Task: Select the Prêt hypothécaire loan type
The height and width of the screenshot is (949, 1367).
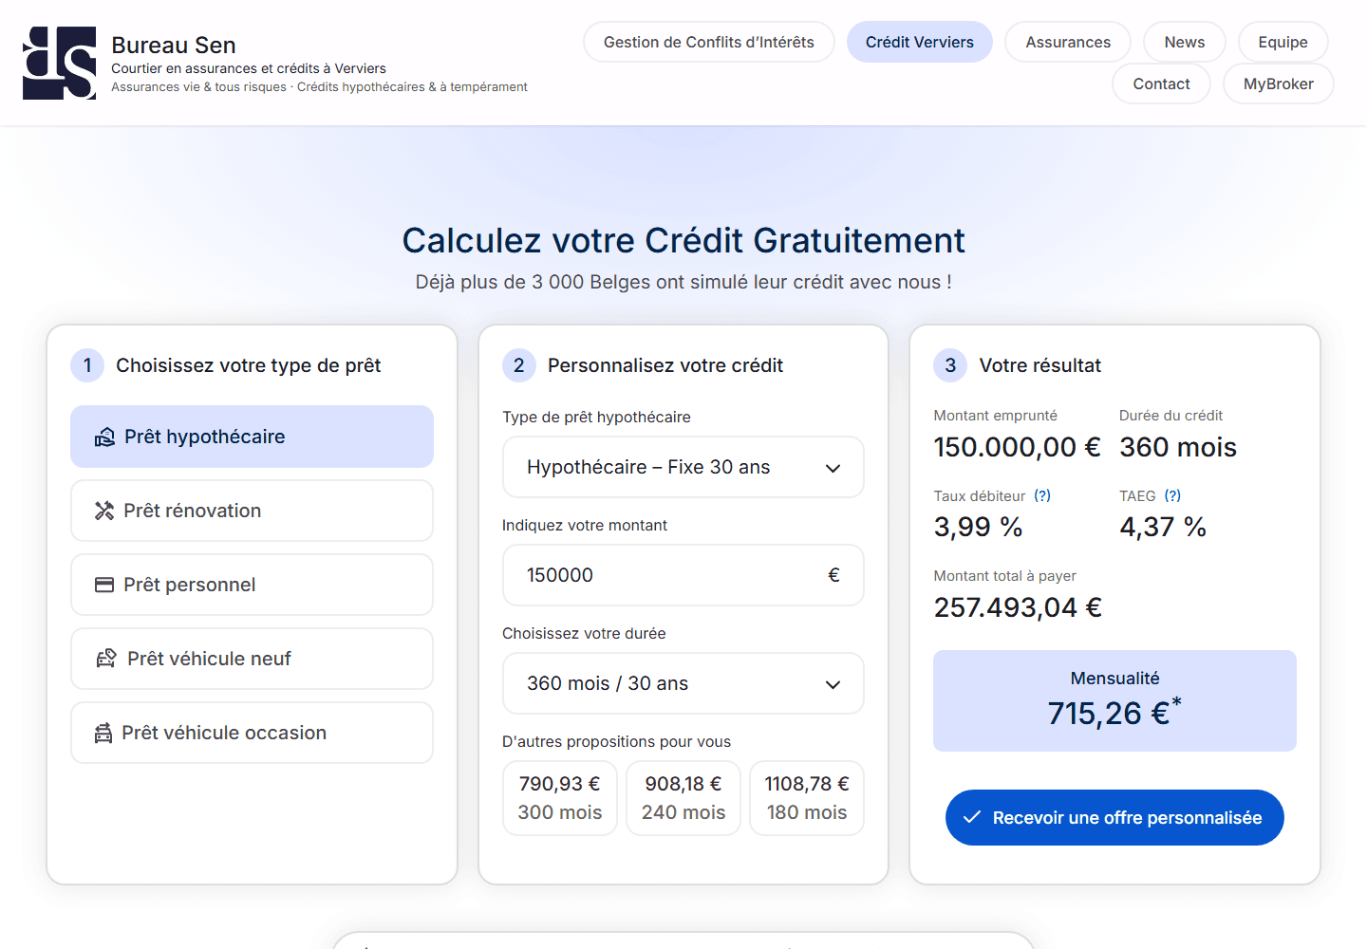Action: 252,437
